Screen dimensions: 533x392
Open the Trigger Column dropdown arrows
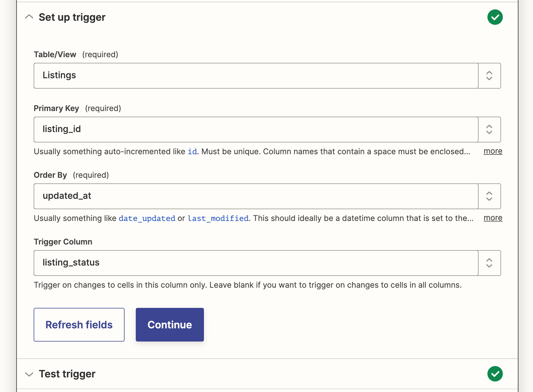pos(490,263)
